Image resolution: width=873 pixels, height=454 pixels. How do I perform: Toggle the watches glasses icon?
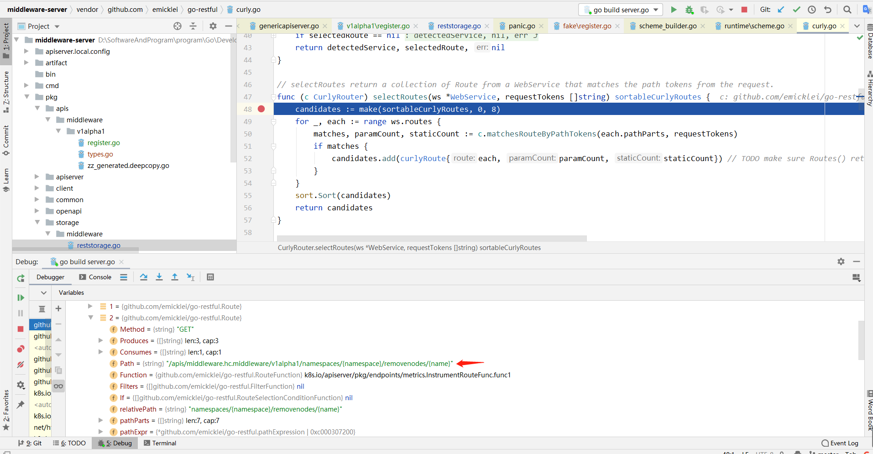coord(58,386)
